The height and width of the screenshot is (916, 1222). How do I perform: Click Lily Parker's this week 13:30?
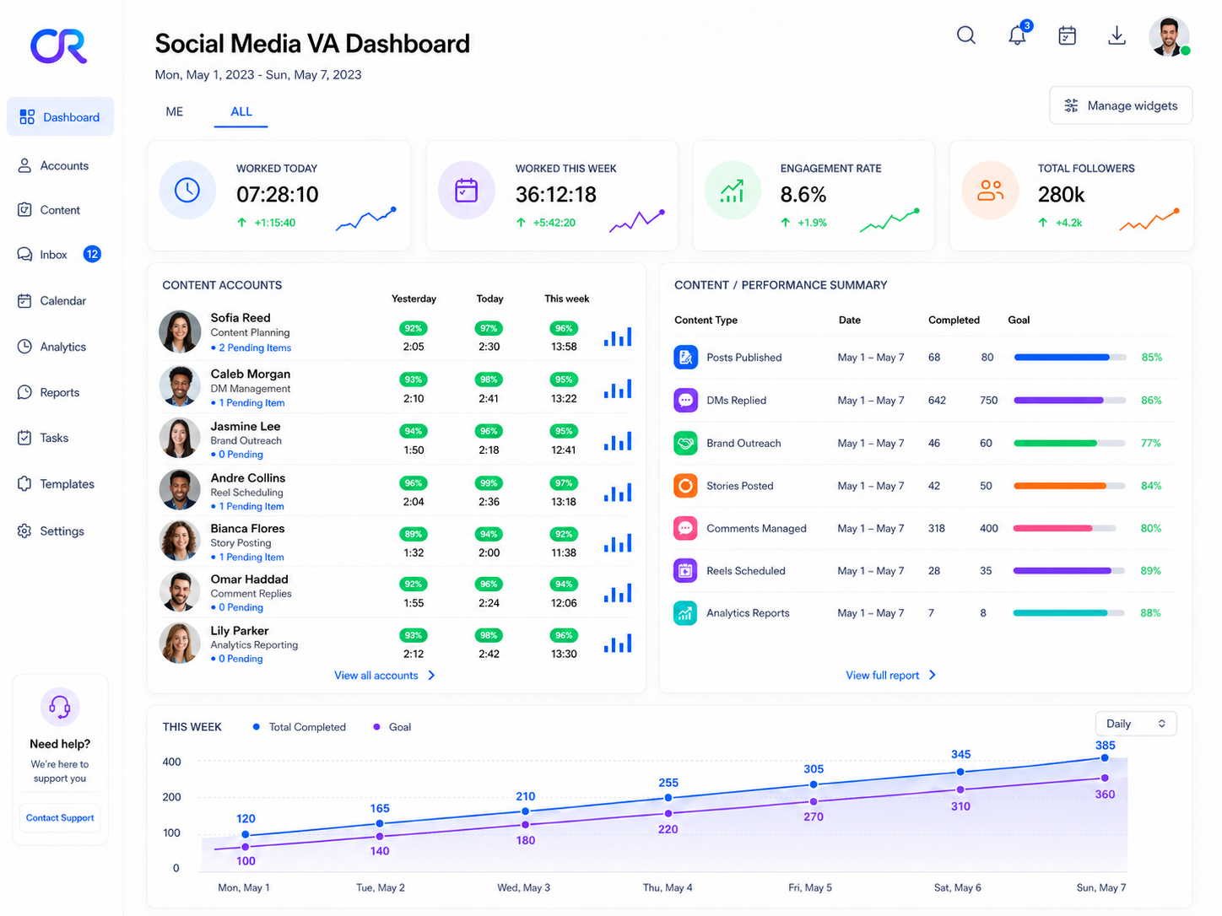[564, 654]
